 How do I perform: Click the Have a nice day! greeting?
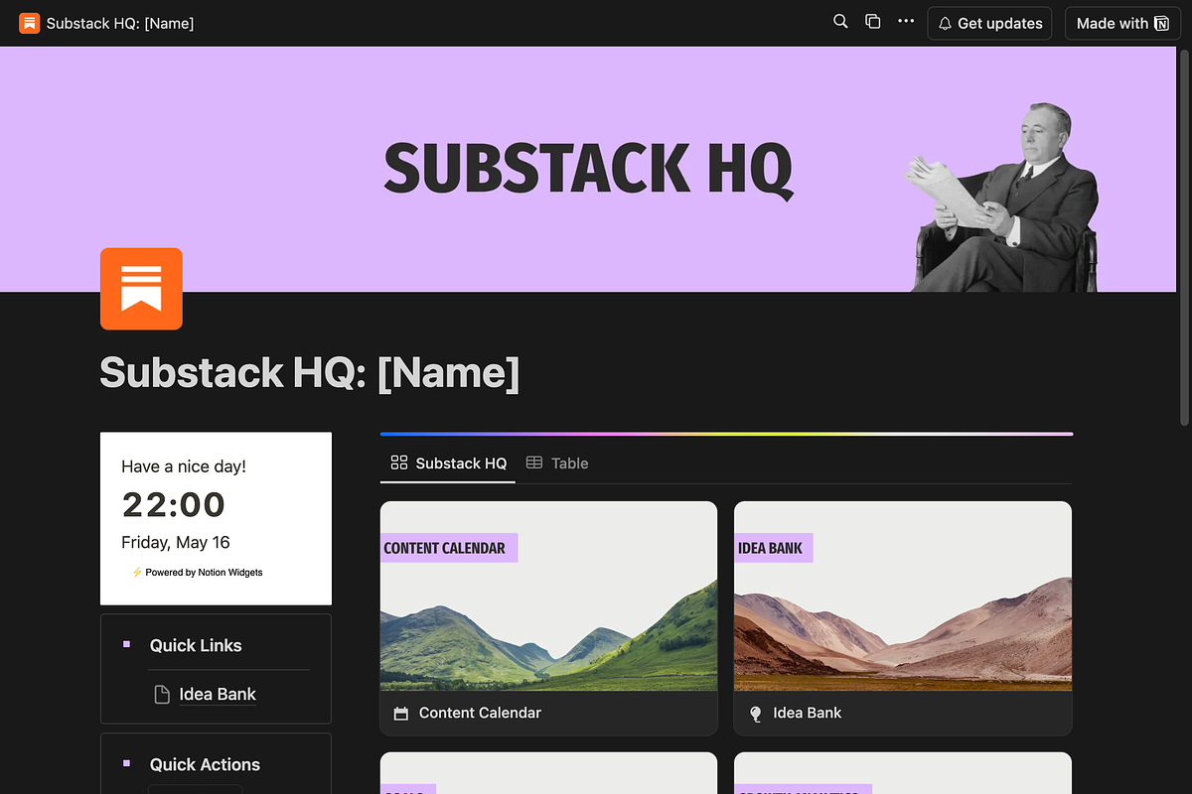click(184, 466)
